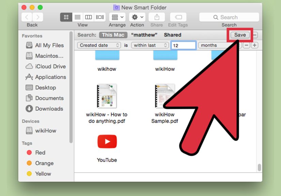Select the Orange tag
Image resolution: width=281 pixels, height=196 pixels.
tap(40, 163)
